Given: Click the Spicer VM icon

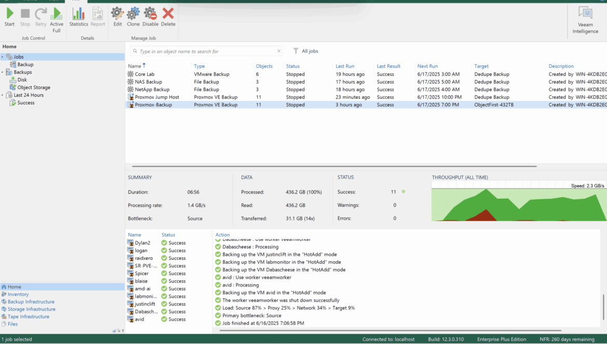Looking at the screenshot, I should pos(130,273).
